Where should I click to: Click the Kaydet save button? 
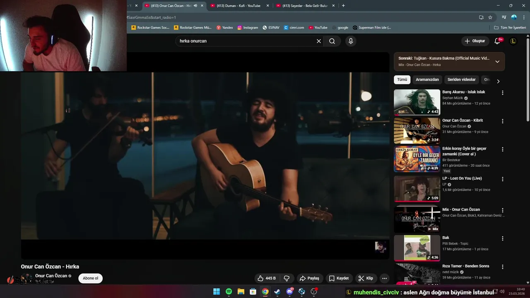coord(339,278)
